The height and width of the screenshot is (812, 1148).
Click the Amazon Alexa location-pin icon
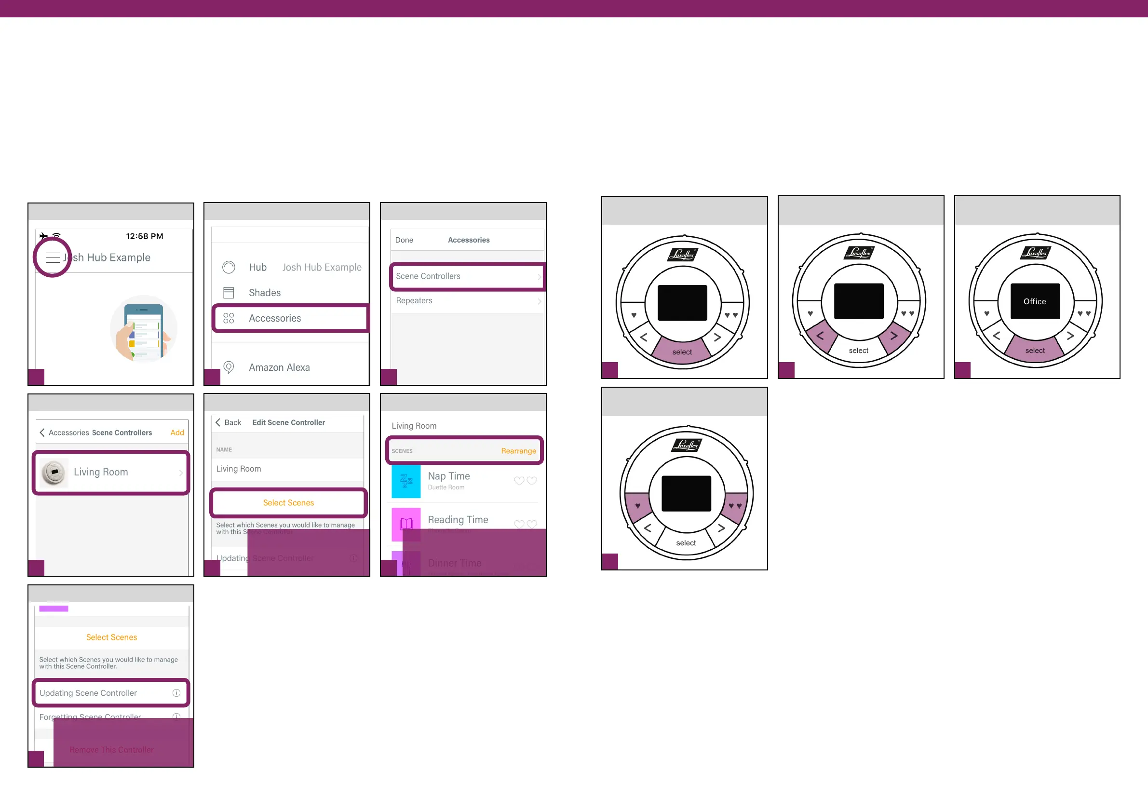coord(229,367)
